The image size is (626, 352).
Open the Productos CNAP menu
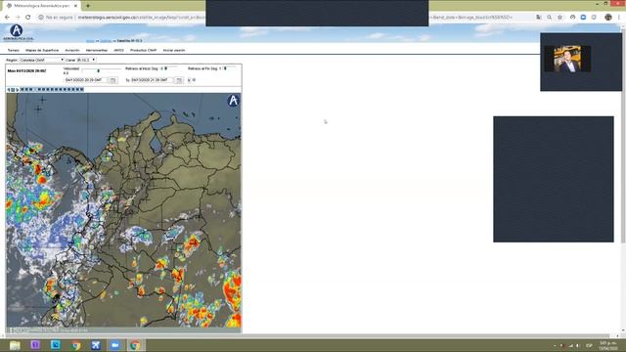144,50
